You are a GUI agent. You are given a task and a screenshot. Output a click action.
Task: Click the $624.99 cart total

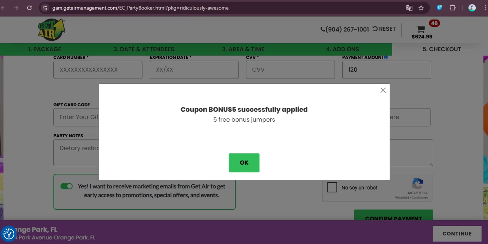[x=422, y=37]
